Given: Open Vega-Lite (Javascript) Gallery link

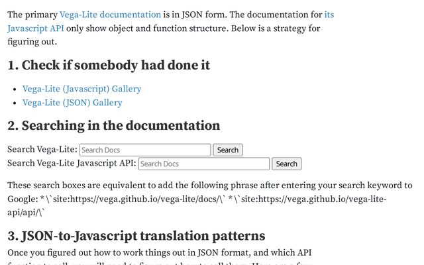Looking at the screenshot, I should pos(81,89).
